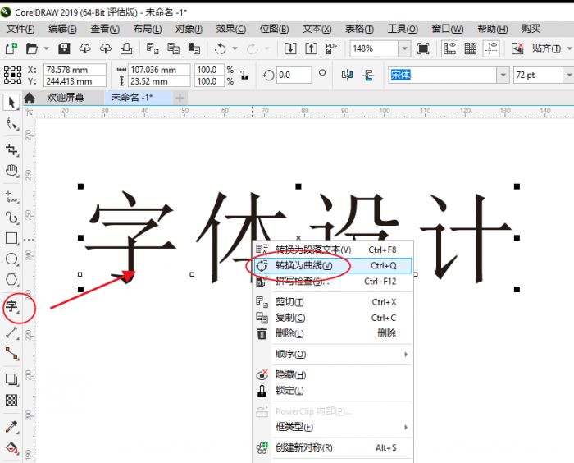The width and height of the screenshot is (574, 463).
Task: Click the Print icon in toolbar
Action: click(x=125, y=49)
